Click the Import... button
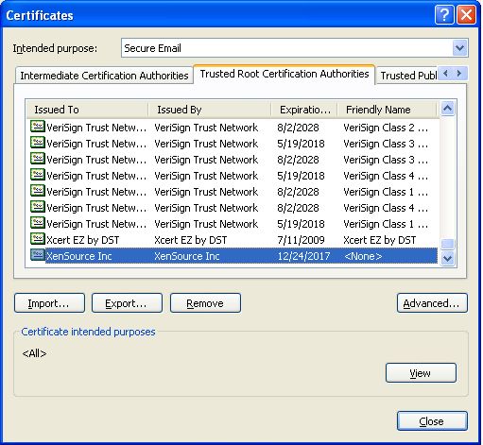This screenshot has height=445, width=483. point(49,303)
